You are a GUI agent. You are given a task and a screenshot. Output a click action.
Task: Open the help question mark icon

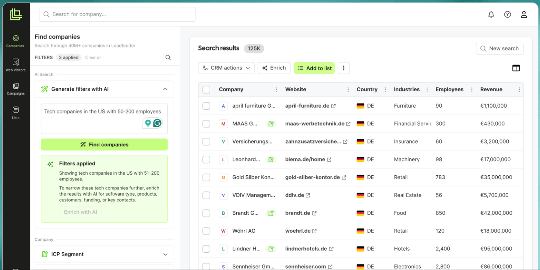pyautogui.click(x=508, y=14)
